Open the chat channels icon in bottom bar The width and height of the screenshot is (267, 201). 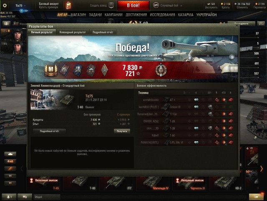tap(25, 197)
